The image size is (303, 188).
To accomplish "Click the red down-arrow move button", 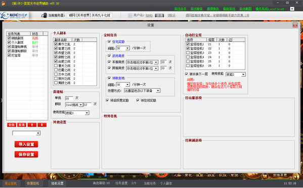I will (42, 125).
